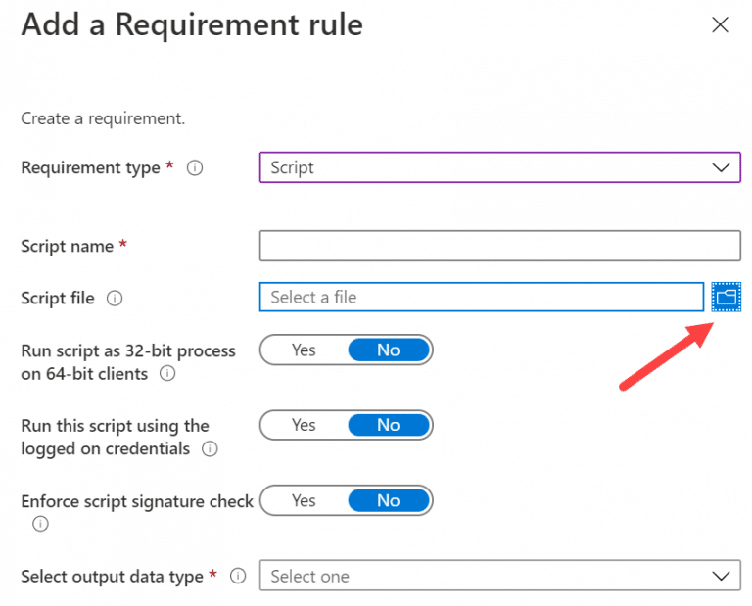Click info icon next to Select output data type
This screenshot has height=606, width=752.
click(237, 577)
